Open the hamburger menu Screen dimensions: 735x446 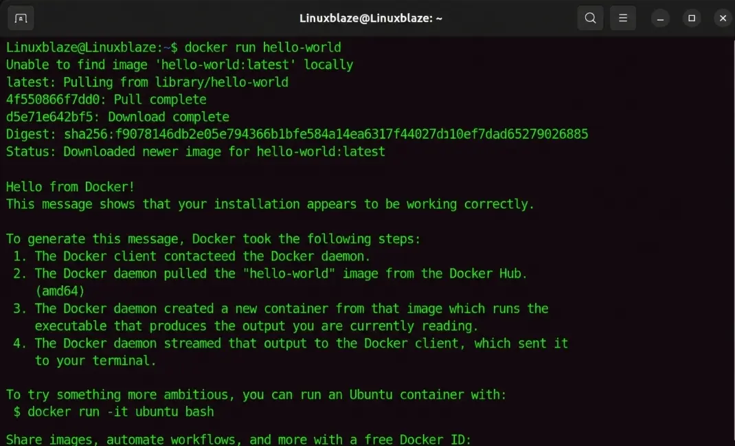point(622,19)
